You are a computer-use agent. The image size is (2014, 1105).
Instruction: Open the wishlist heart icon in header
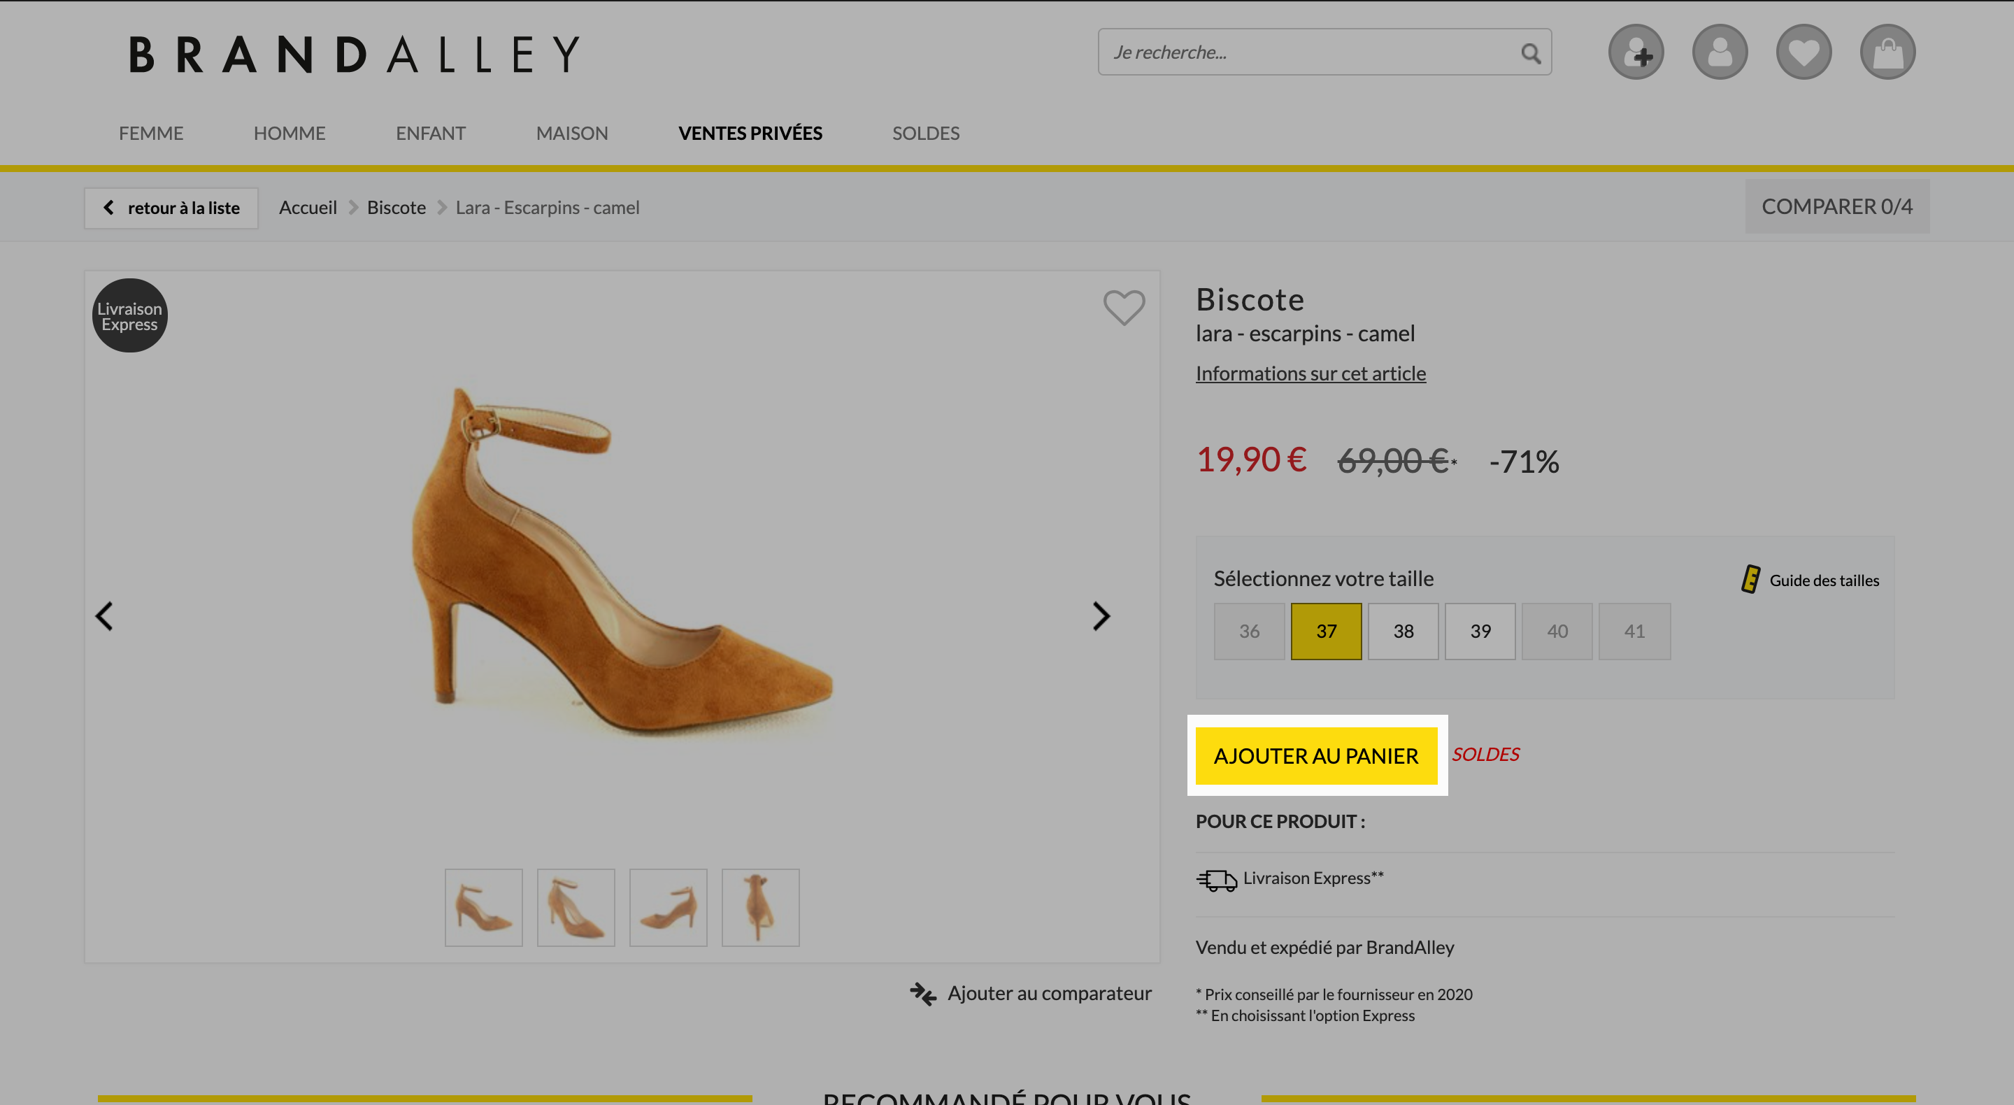click(x=1804, y=52)
